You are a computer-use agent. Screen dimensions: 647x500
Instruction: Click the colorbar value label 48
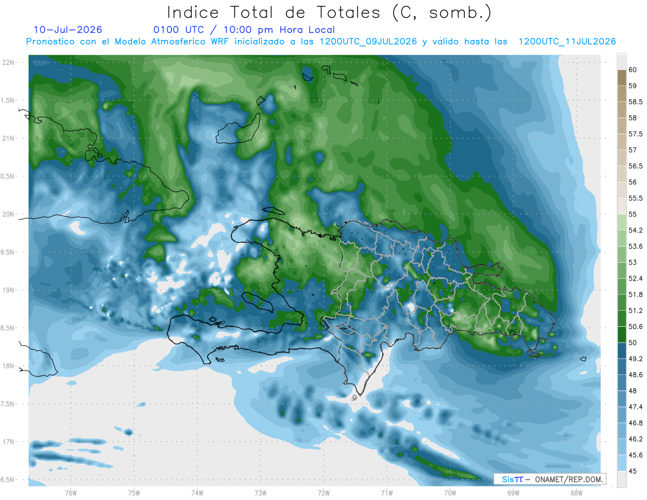click(633, 391)
